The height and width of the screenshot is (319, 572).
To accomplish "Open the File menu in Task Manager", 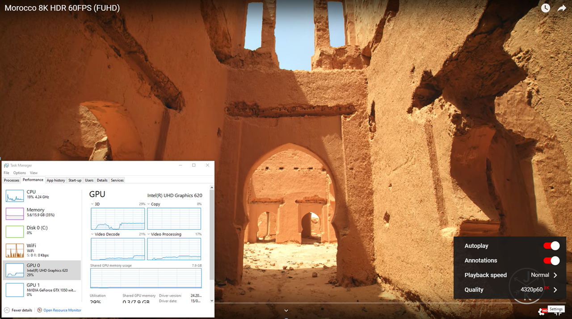I will (x=6, y=173).
